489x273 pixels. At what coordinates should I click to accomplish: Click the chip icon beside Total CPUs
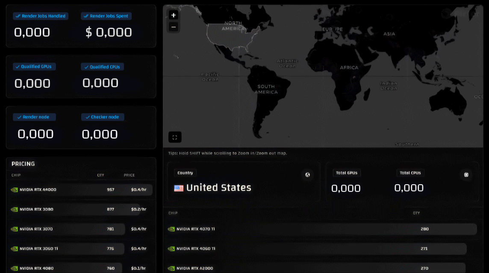coord(466,174)
